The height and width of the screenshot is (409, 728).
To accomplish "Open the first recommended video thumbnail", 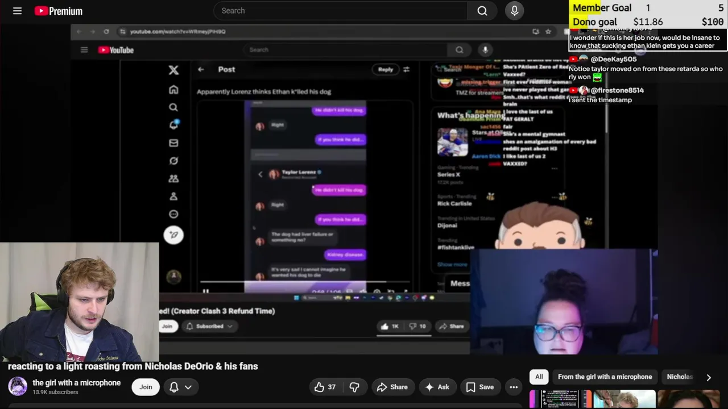I will pos(560,399).
